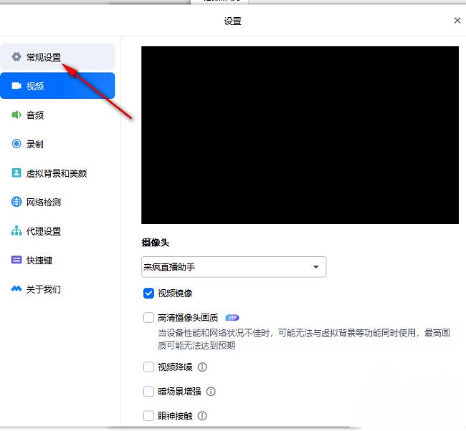Screen dimensions: 466x431
Task: Click the gear icon for 常规设置
Action: point(16,57)
